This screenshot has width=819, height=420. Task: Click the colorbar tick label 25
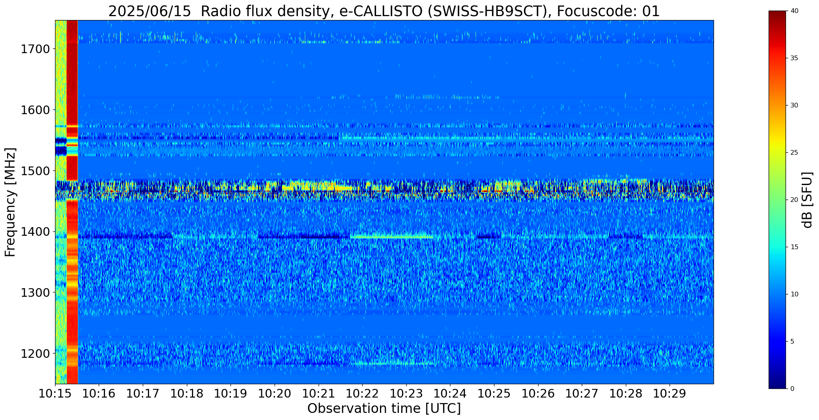[794, 153]
